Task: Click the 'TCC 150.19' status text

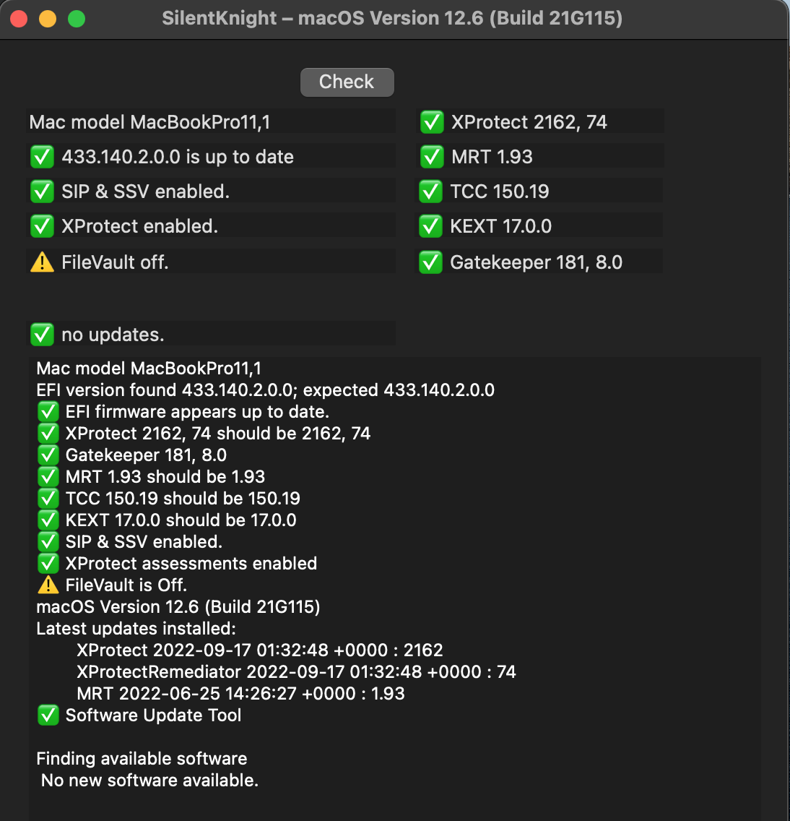Action: (x=500, y=191)
